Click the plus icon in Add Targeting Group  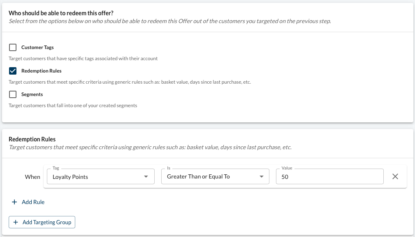[16, 222]
